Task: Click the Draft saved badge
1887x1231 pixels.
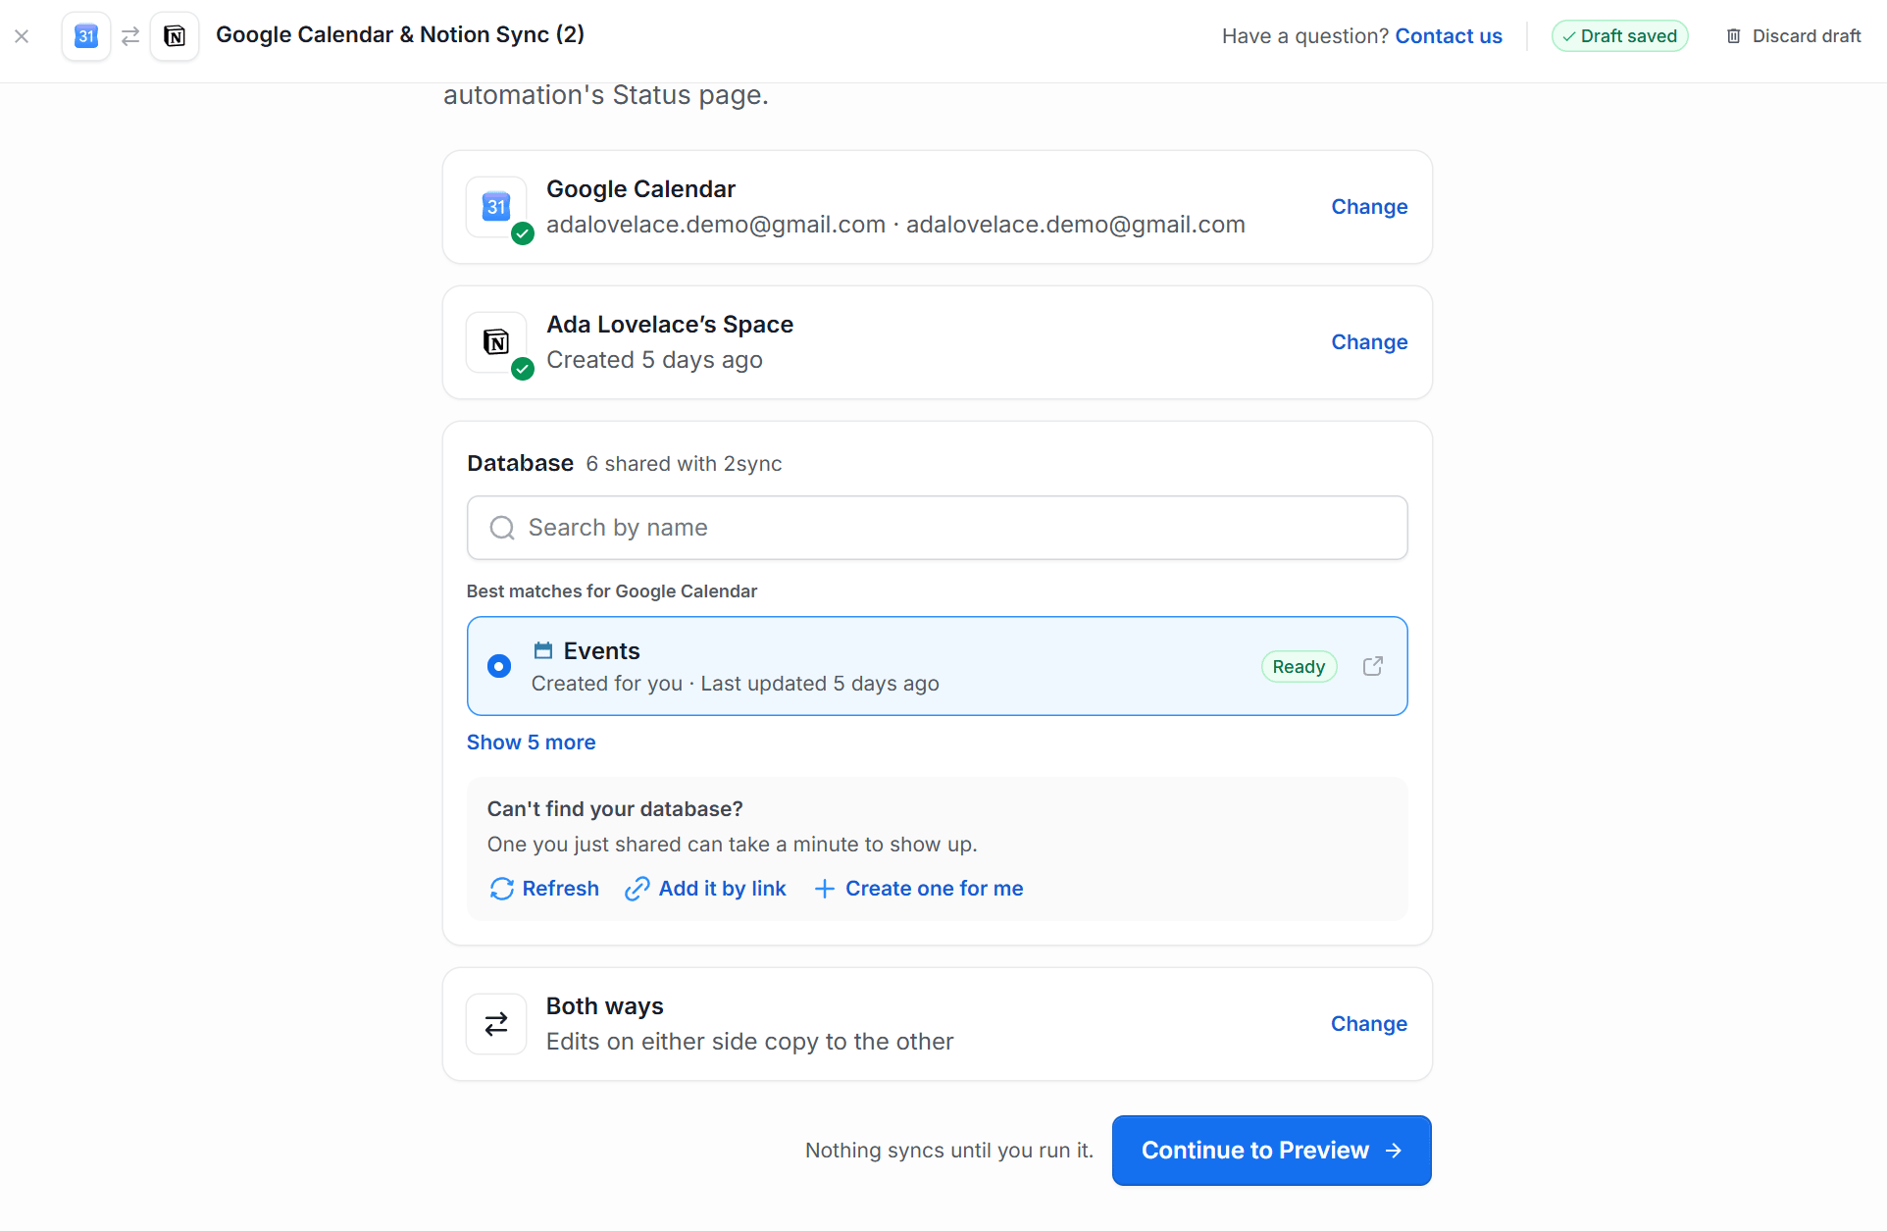Action: click(1620, 36)
